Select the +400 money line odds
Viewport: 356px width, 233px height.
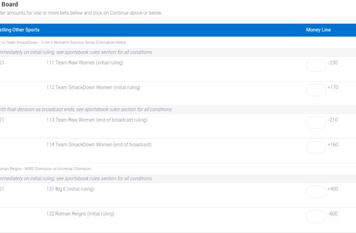click(333, 189)
